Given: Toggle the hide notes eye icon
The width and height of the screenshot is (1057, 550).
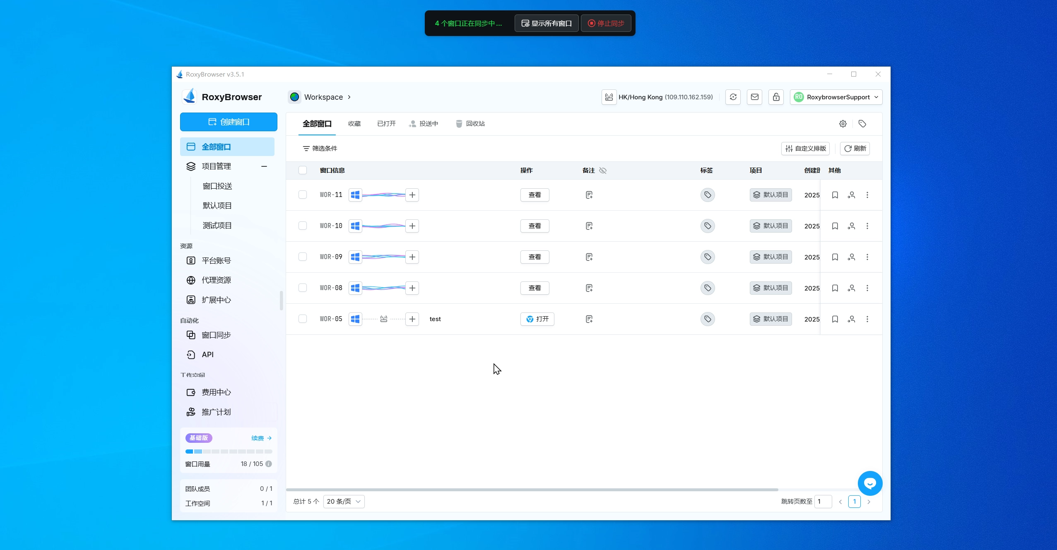Looking at the screenshot, I should (603, 171).
